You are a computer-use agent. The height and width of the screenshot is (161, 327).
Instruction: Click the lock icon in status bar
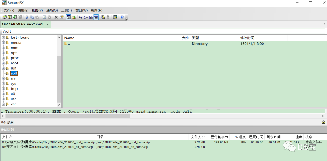323,122
